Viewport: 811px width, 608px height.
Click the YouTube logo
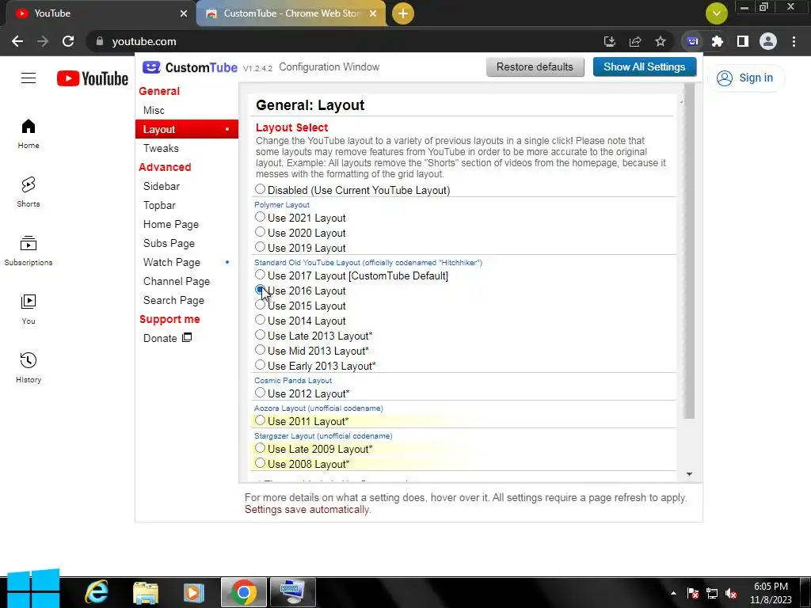tap(93, 78)
